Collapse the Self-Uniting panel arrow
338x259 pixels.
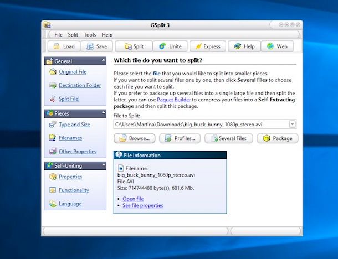(x=104, y=165)
